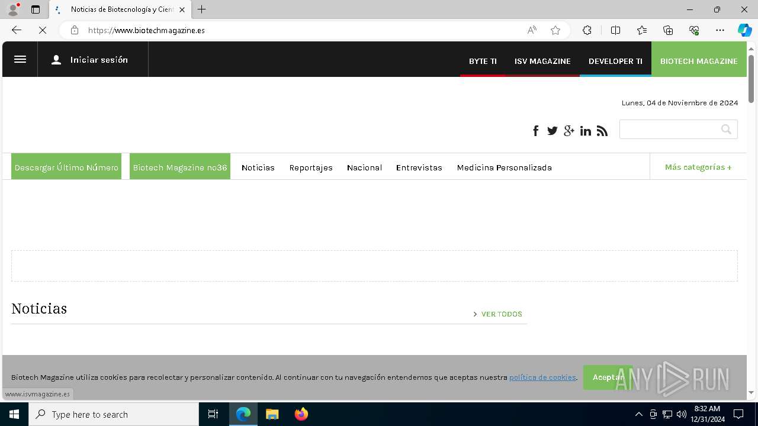
Task: Expand Más categorías + menu
Action: (x=698, y=167)
